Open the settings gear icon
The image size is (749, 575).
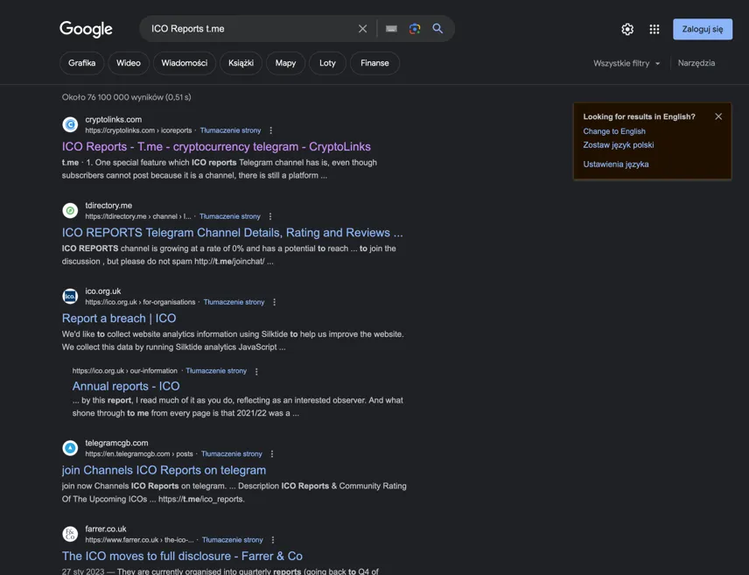pyautogui.click(x=627, y=29)
